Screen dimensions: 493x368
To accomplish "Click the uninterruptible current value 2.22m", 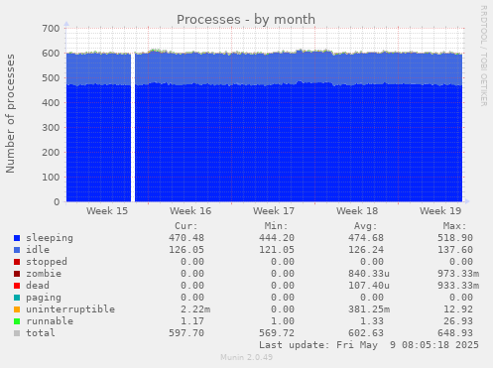I will tap(195, 309).
